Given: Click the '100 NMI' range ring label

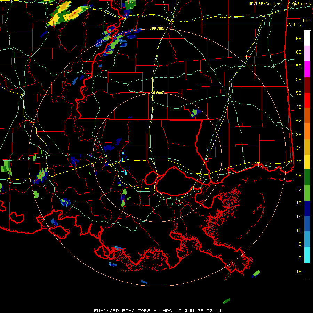Looking at the screenshot, I should (157, 28).
